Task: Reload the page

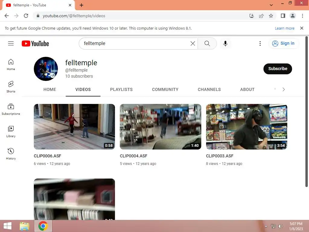Action: point(26,16)
